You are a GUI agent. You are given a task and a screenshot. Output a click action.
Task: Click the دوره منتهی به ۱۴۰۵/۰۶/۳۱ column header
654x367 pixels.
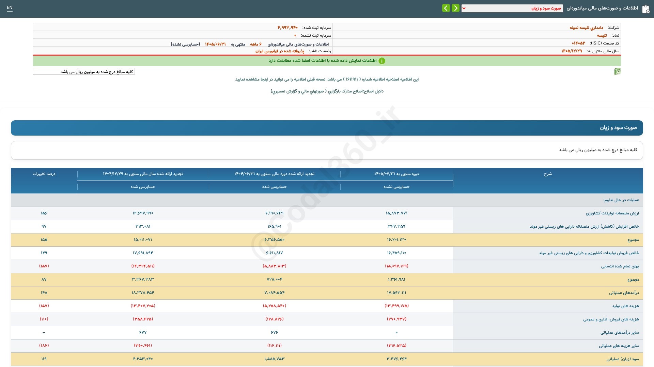pos(396,174)
